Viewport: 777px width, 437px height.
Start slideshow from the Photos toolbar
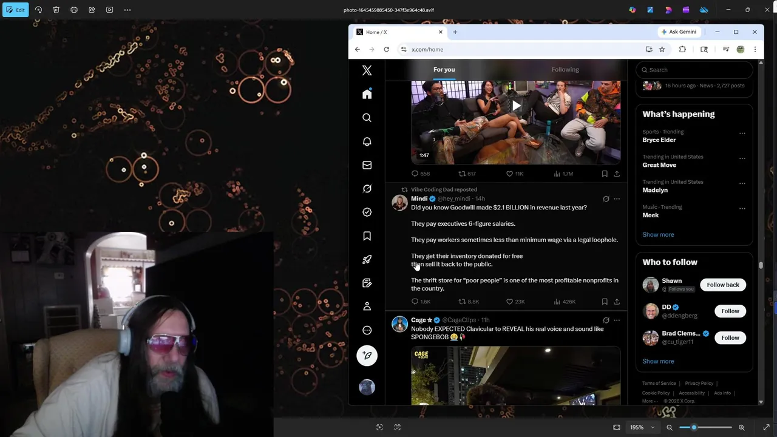click(x=110, y=10)
